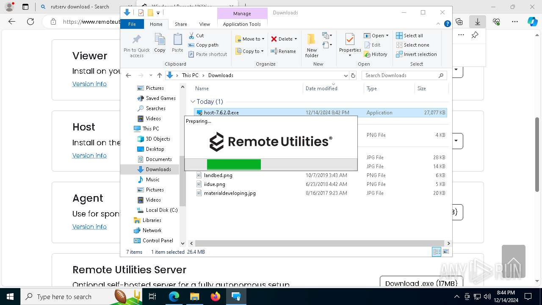This screenshot has height=305, width=542.
Task: Refresh the Downloads folder view
Action: tap(354, 75)
